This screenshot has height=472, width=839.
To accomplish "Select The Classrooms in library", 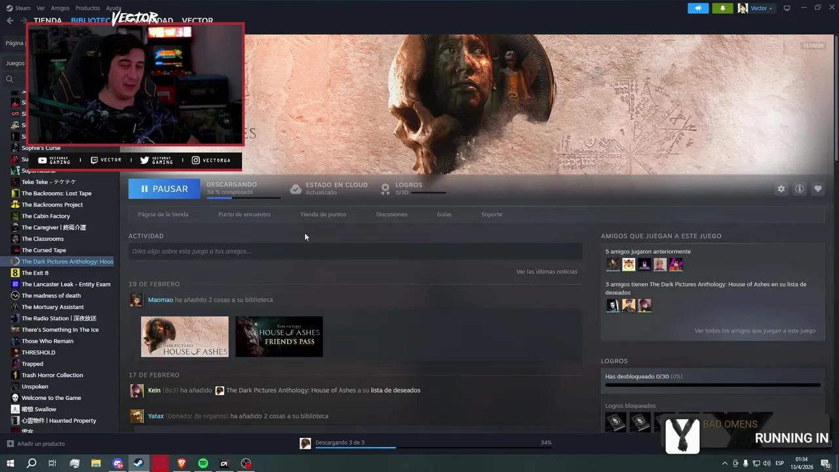I will tap(43, 239).
